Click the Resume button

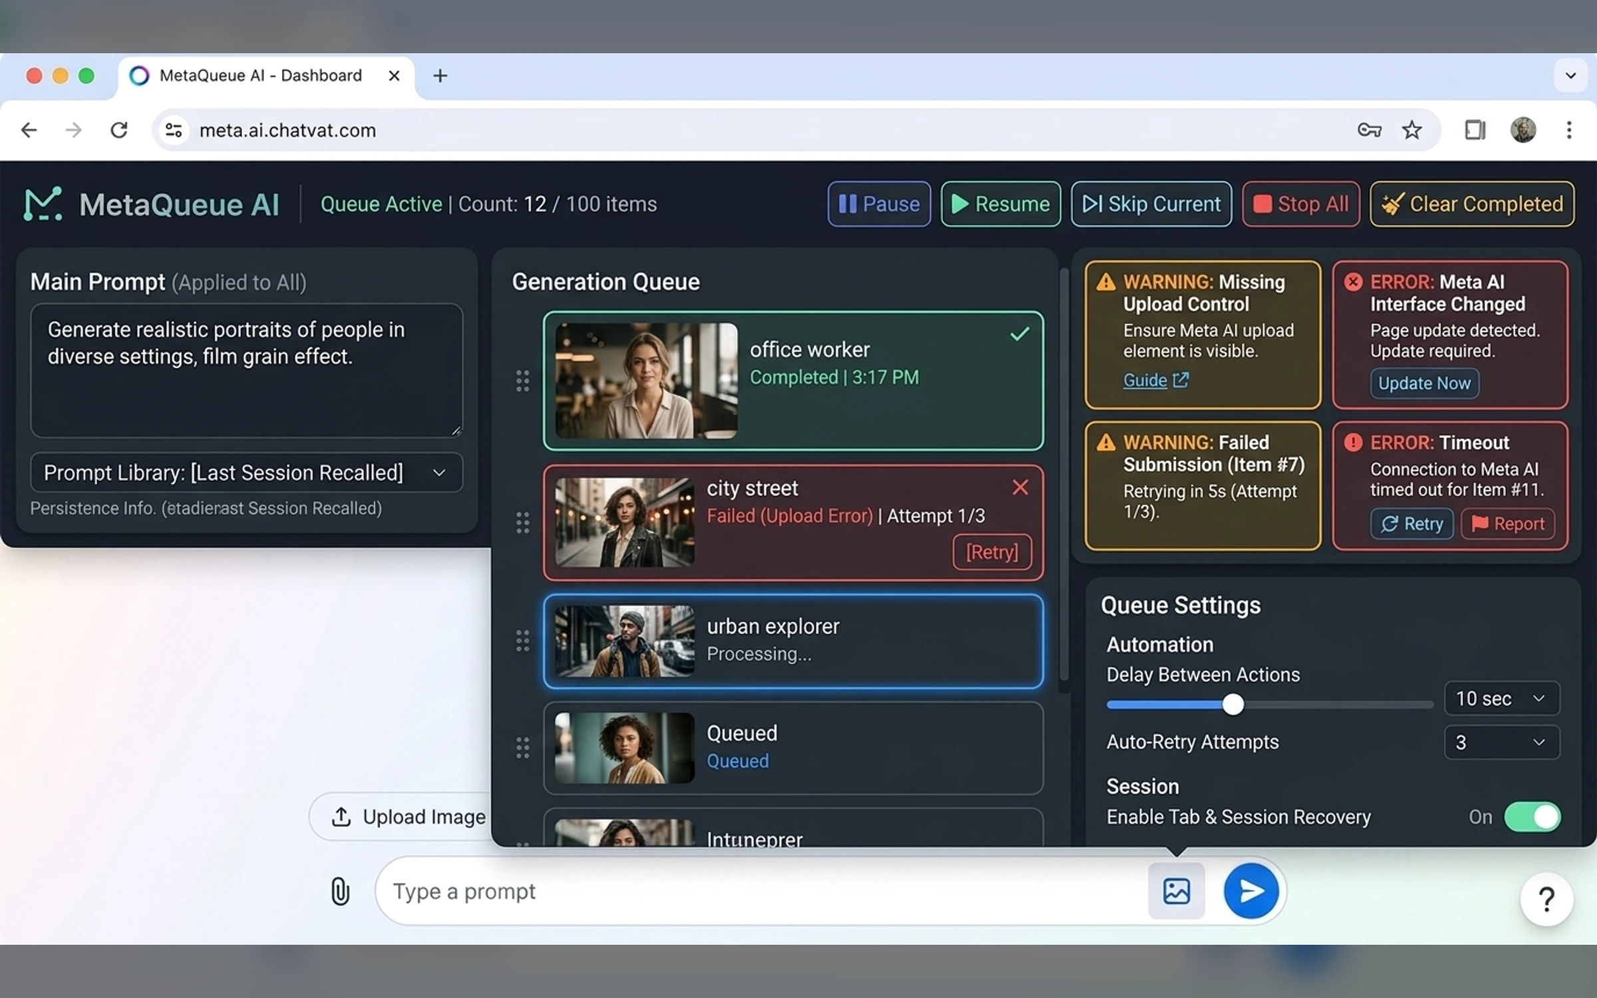1000,204
